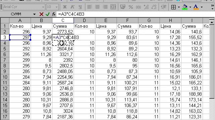The height and width of the screenshot is (120, 215).
Task: Click cell C2 showing 2773,52
Action: point(63,32)
